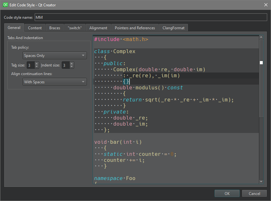Click the Code style name field

[x=150, y=17]
